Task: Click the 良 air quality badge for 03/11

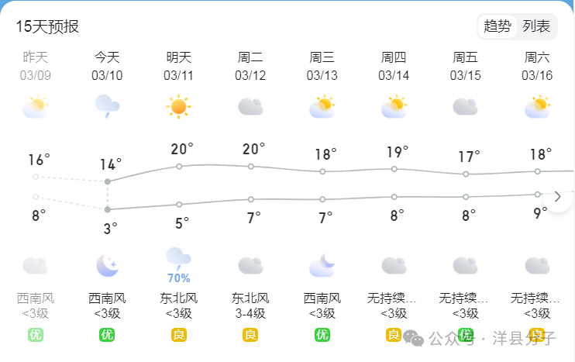Action: point(178,335)
